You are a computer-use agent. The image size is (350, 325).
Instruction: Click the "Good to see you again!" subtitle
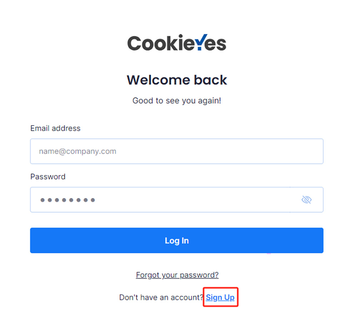click(177, 101)
